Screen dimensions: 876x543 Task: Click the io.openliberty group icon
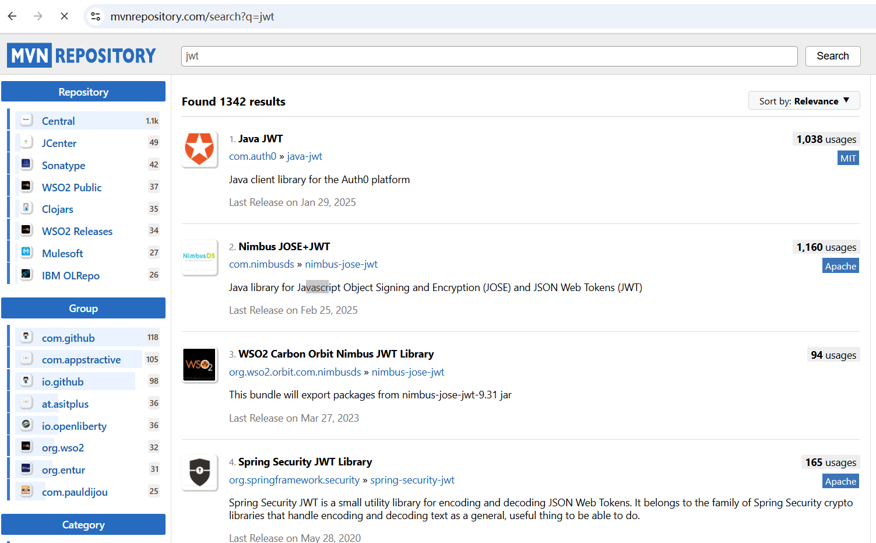tap(26, 425)
